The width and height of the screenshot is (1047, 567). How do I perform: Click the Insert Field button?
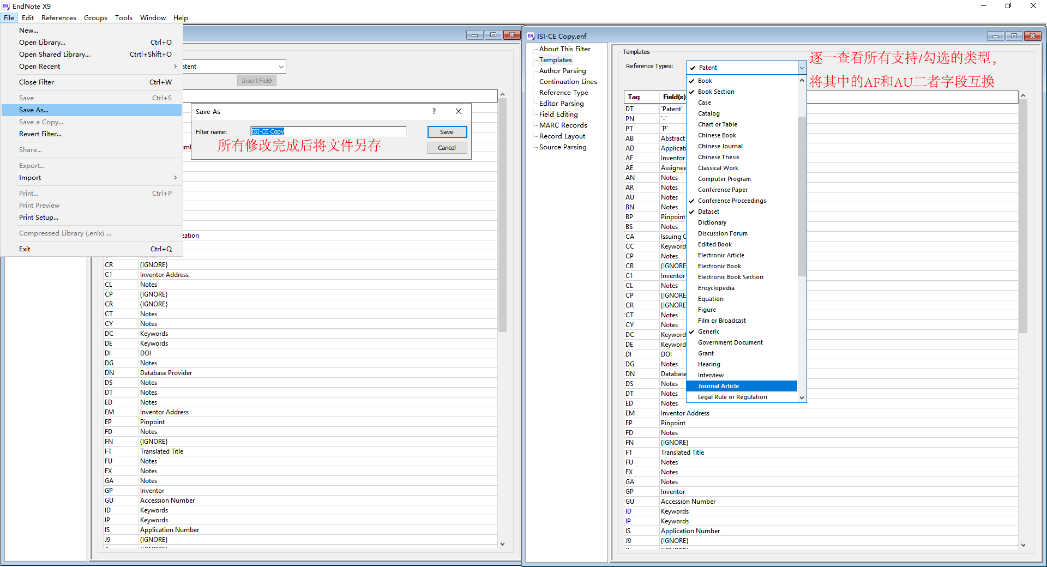point(257,81)
